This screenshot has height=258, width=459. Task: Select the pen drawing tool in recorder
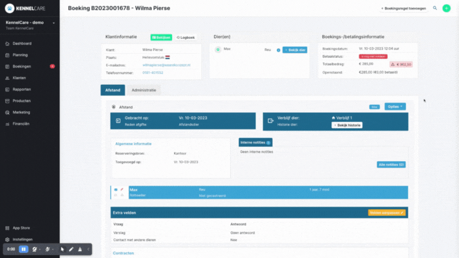click(71, 249)
